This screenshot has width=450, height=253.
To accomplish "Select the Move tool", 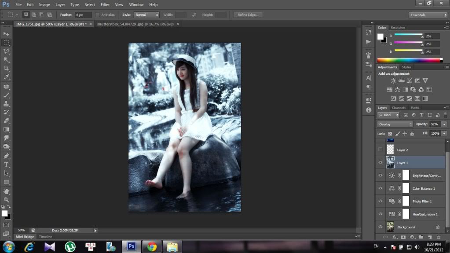I will pos(6,34).
